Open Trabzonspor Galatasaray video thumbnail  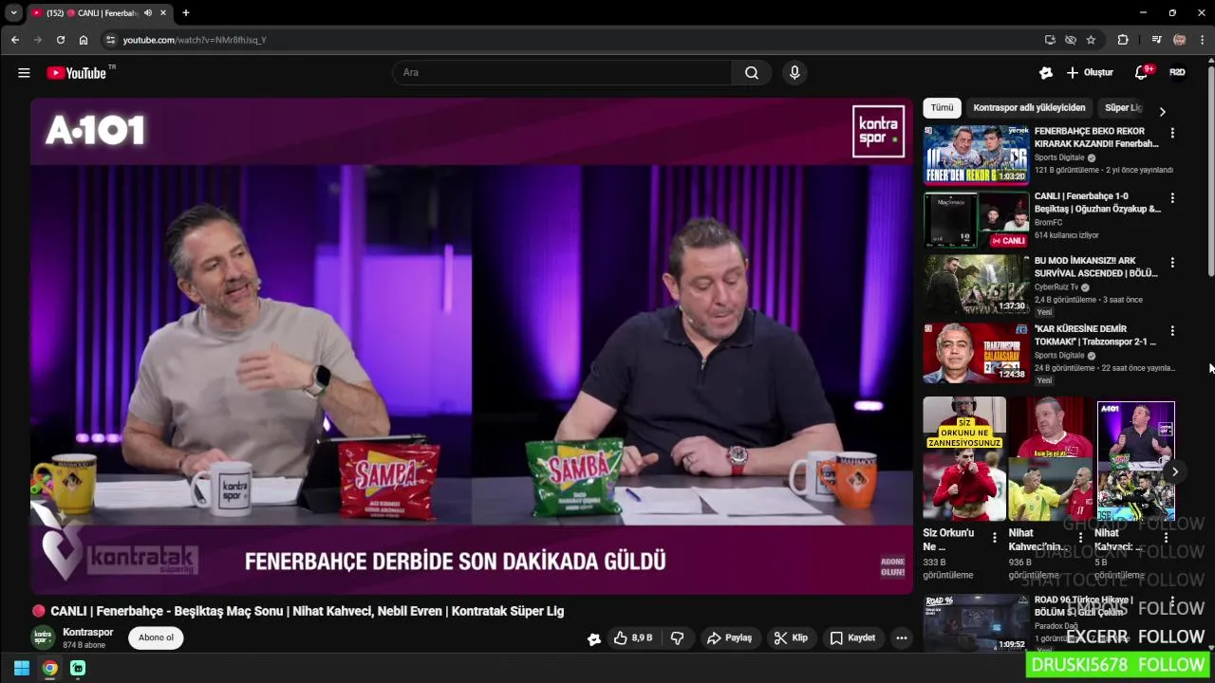click(x=976, y=352)
